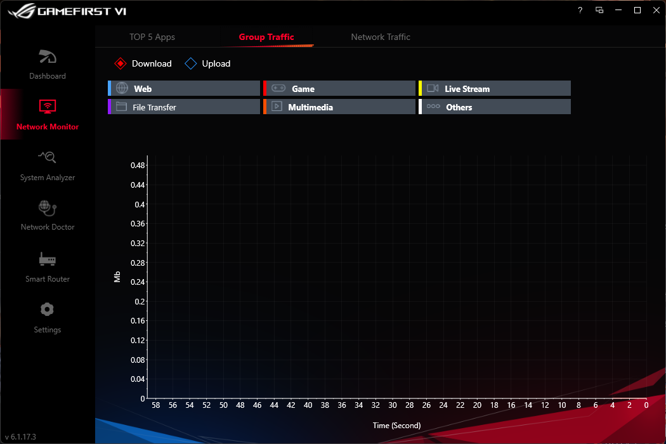Click the Web globe icon
Image resolution: width=666 pixels, height=444 pixels.
coord(122,88)
